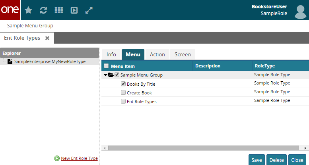This screenshot has width=309, height=165.
Task: Click the horizontal scrollbar thumb
Action: pos(203,148)
